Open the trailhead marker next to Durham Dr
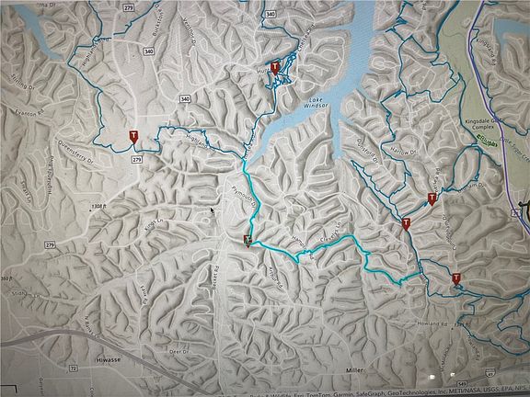 coord(432,198)
